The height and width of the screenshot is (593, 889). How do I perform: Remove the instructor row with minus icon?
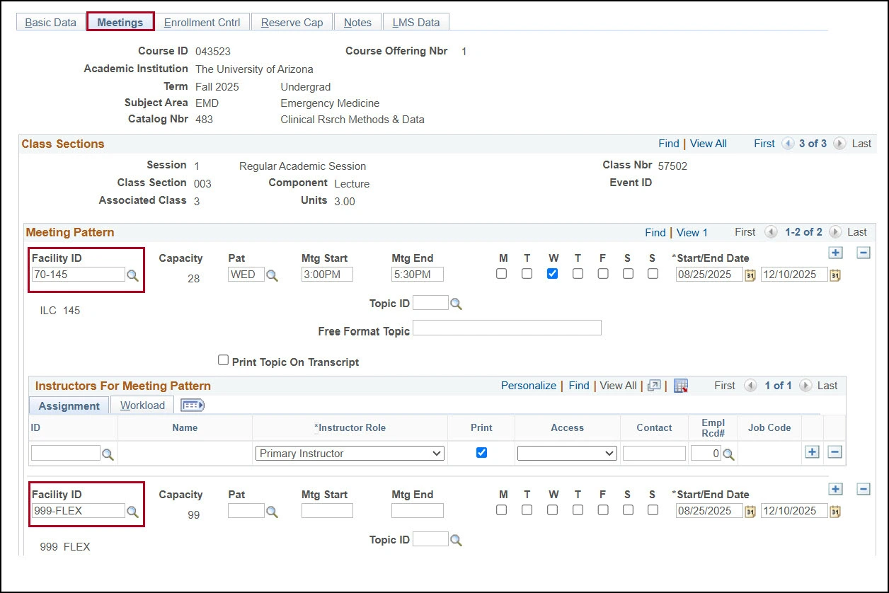point(835,451)
